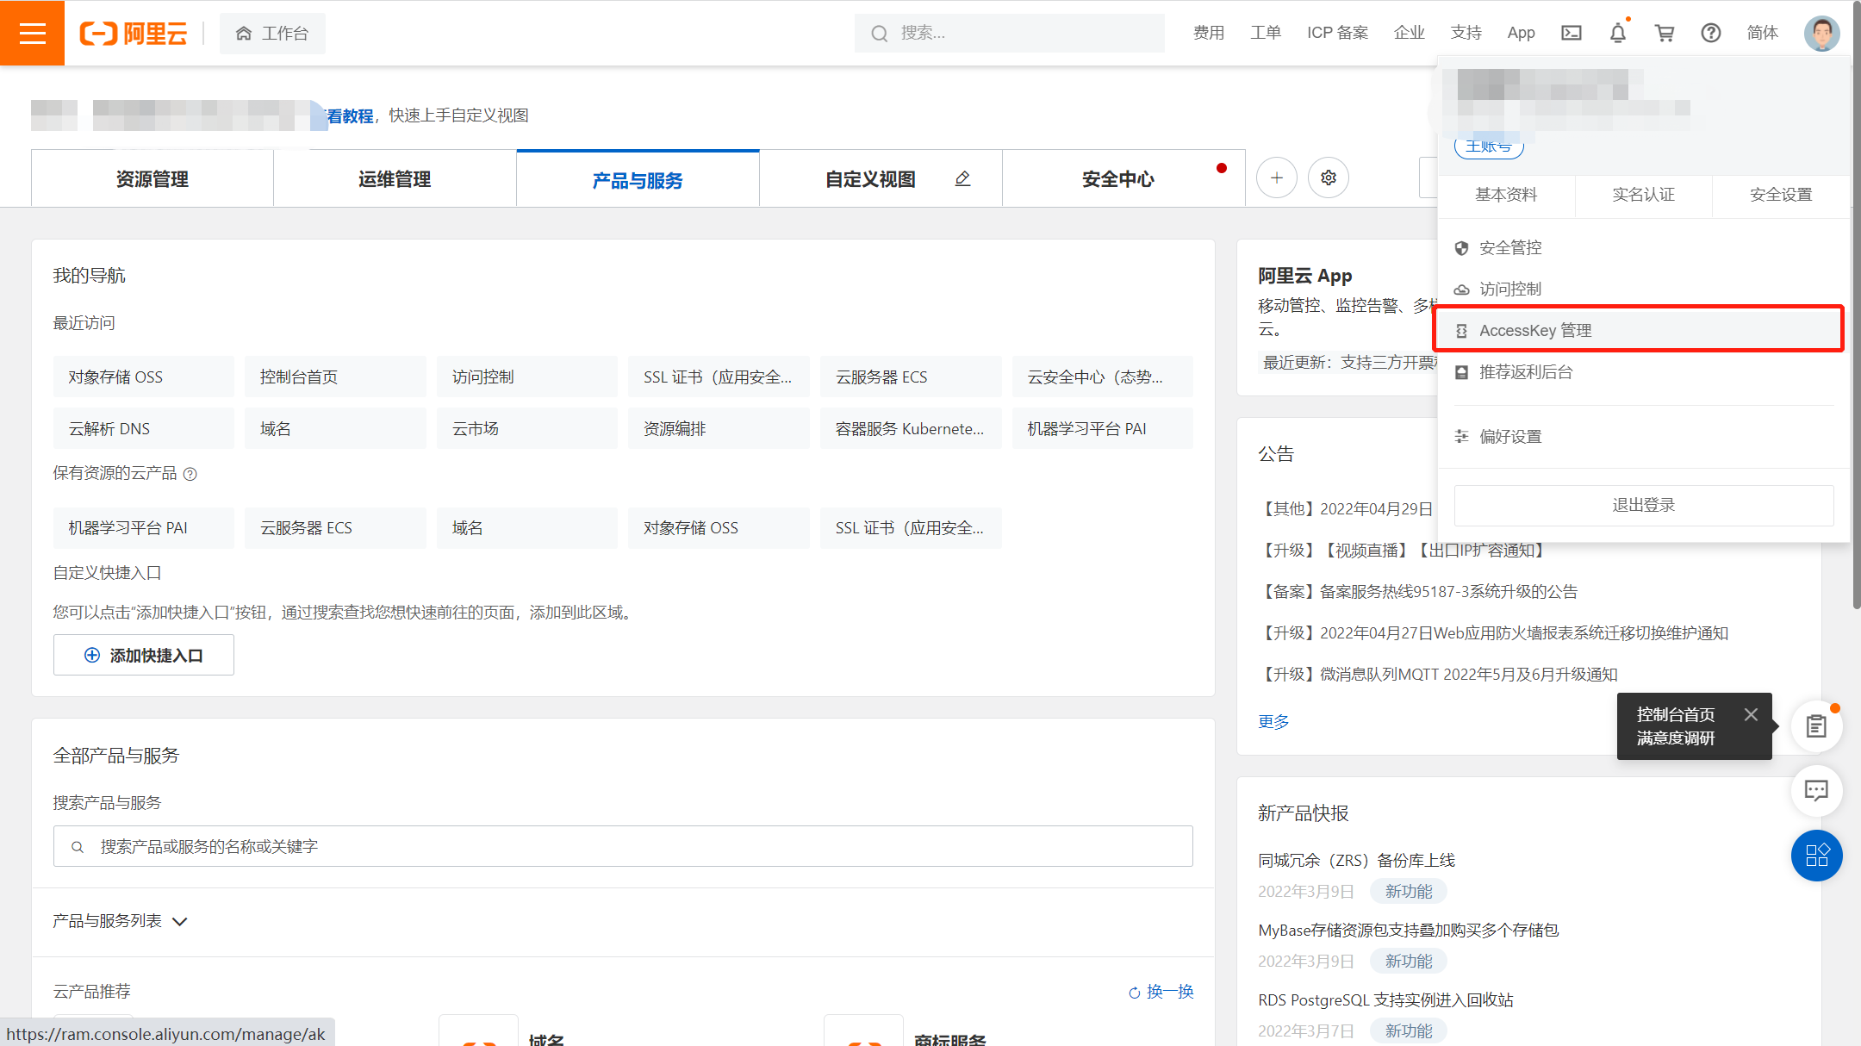The width and height of the screenshot is (1861, 1046).
Task: Click the notification bell icon
Action: 1617,33
